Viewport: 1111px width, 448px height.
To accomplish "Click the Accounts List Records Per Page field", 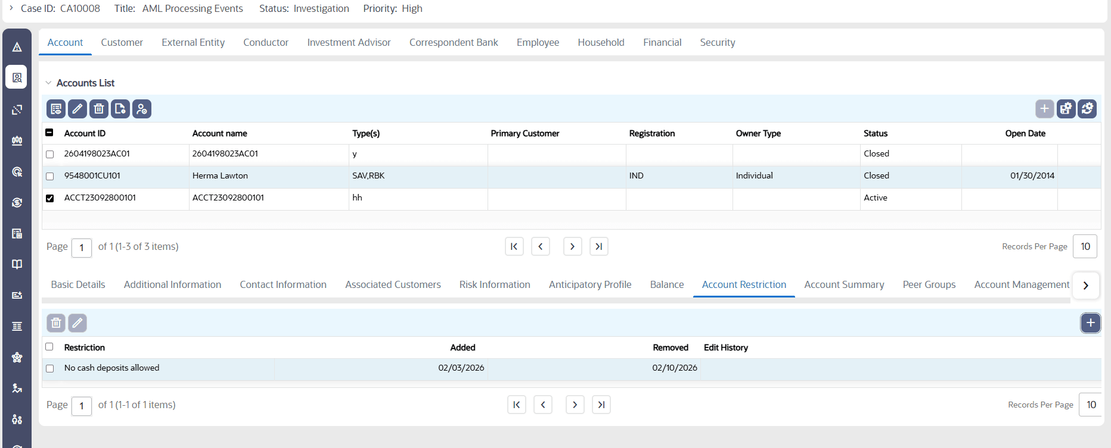I will [x=1085, y=246].
